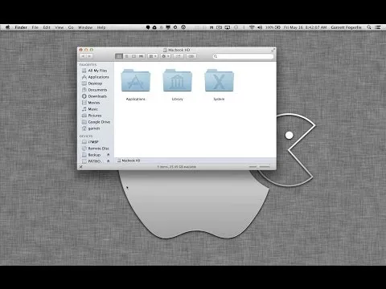Click the battery status in menu bar
386x289 pixels.
[273, 27]
